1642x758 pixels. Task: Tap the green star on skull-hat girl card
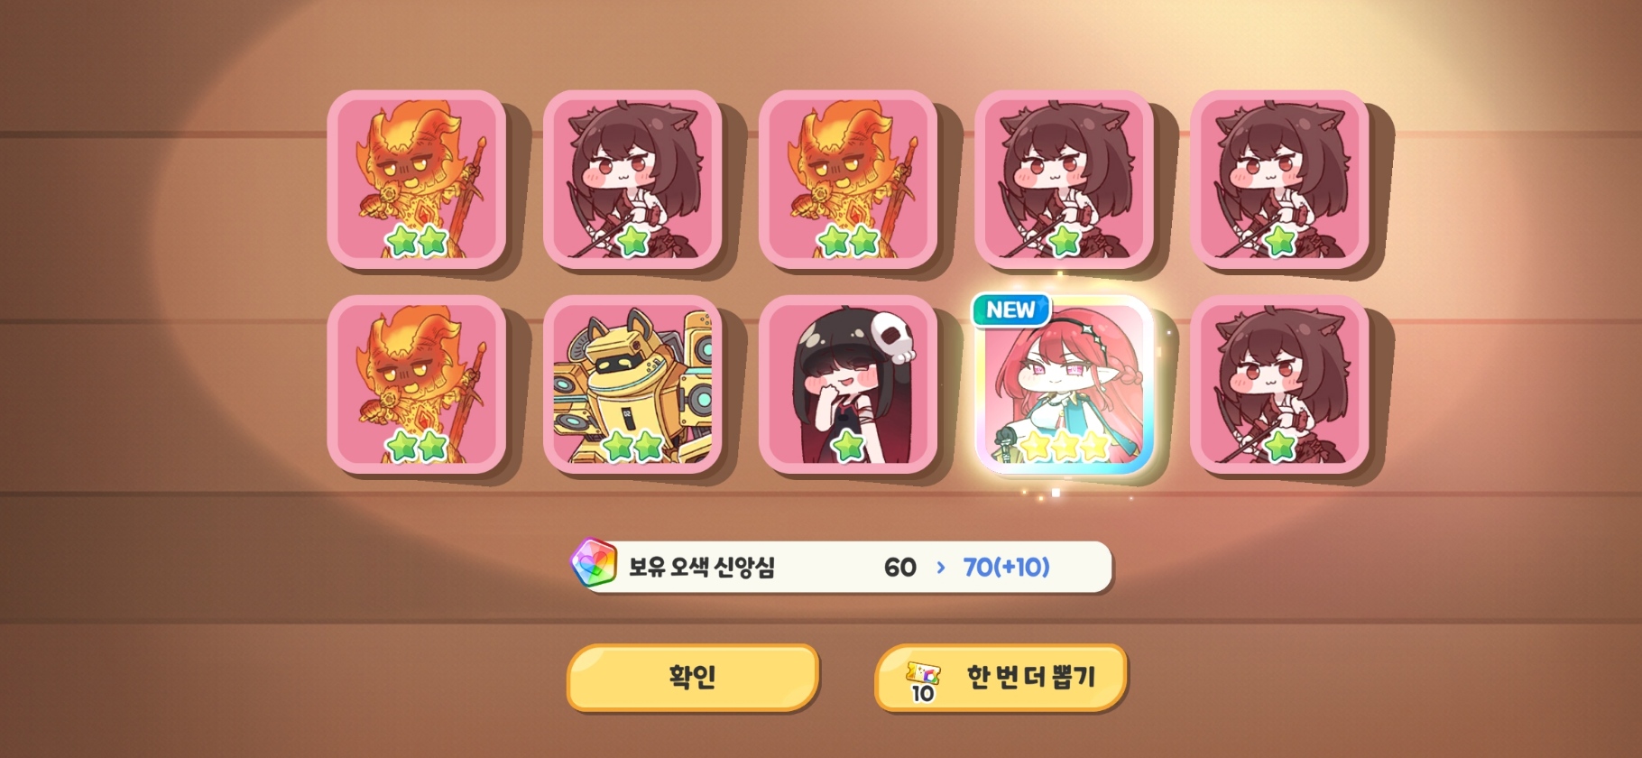[848, 445]
